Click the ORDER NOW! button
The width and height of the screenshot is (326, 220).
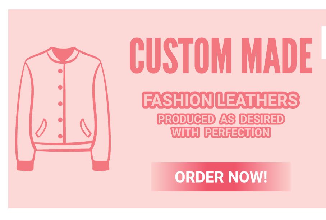click(x=221, y=177)
